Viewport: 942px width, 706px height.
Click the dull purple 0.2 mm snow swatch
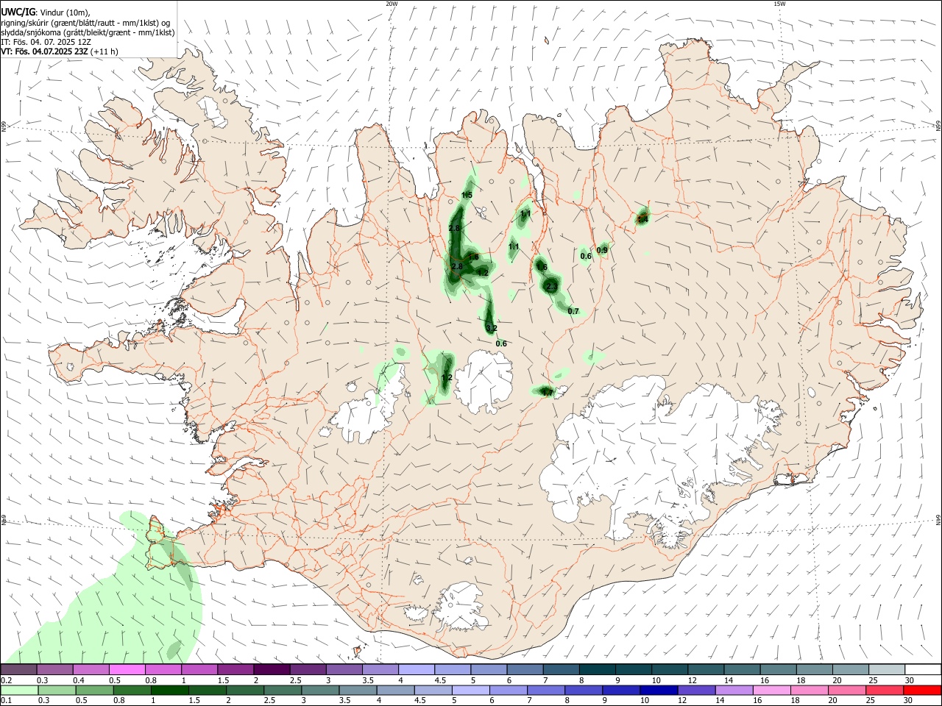coord(19,670)
